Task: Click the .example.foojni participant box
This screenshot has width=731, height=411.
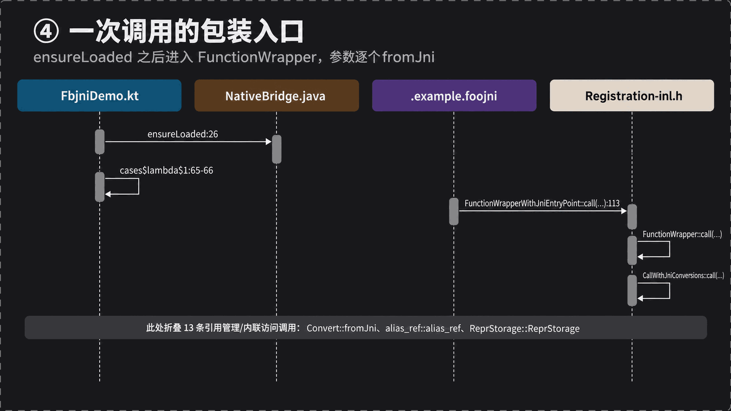Action: tap(454, 96)
